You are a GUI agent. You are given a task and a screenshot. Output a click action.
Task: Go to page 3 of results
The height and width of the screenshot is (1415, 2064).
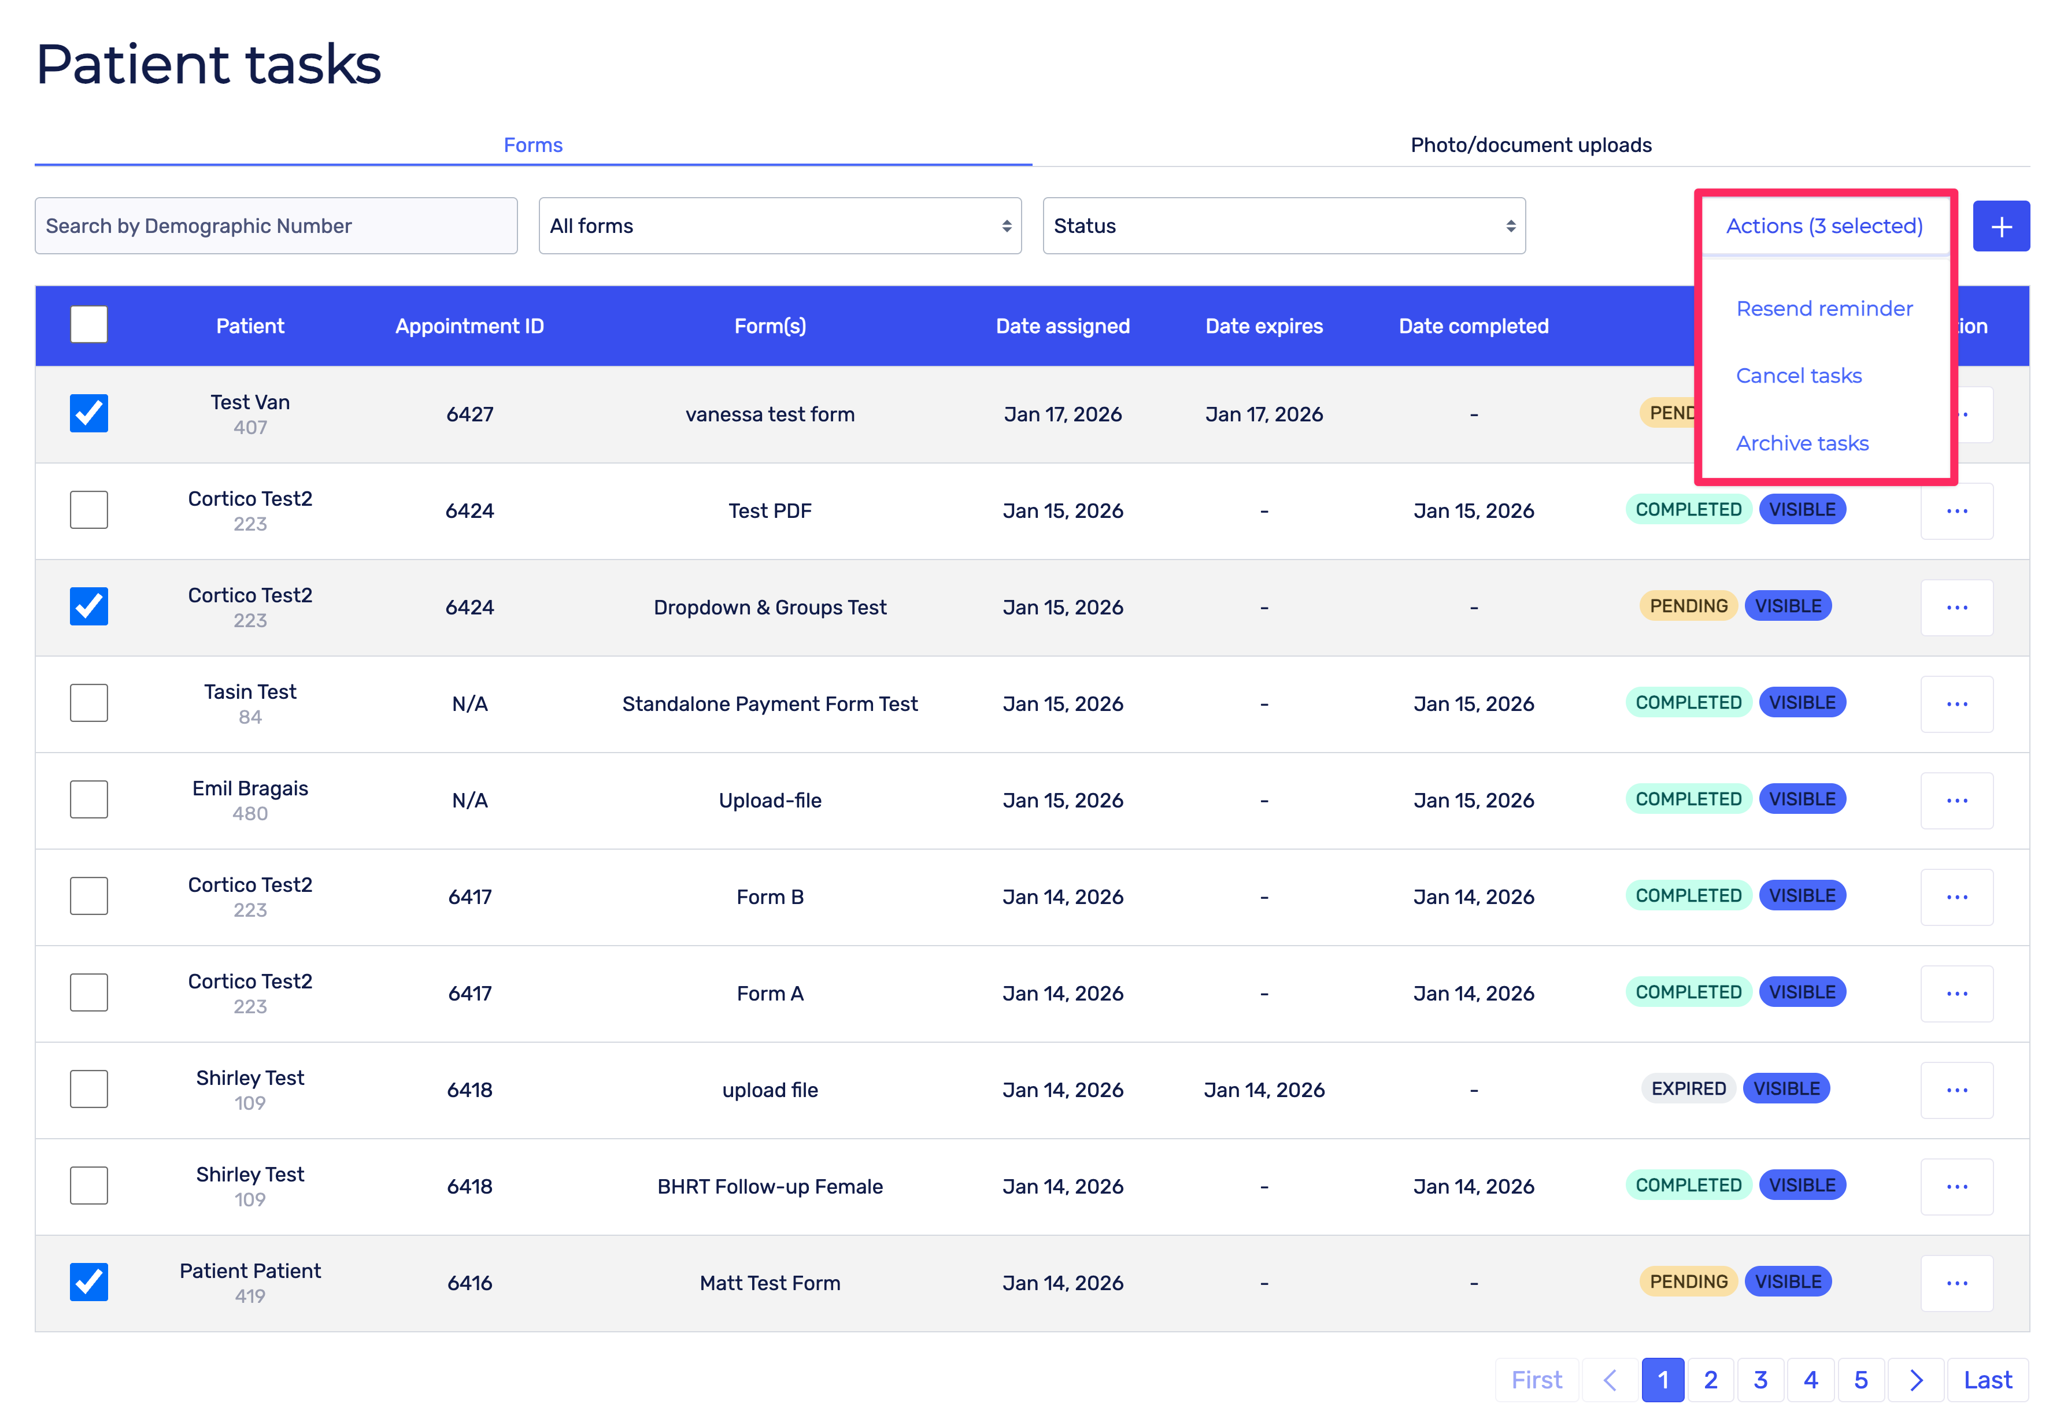[1760, 1380]
